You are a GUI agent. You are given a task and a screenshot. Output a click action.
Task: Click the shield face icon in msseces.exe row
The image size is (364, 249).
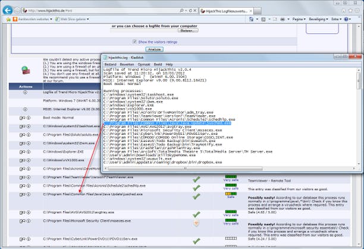pos(196,223)
